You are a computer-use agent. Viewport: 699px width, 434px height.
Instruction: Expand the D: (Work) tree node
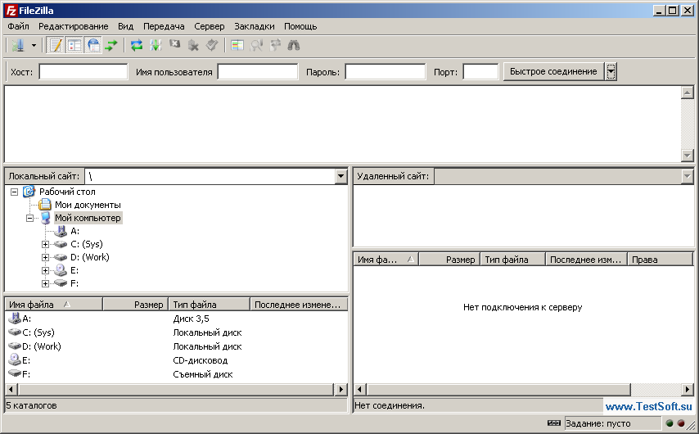(x=46, y=257)
